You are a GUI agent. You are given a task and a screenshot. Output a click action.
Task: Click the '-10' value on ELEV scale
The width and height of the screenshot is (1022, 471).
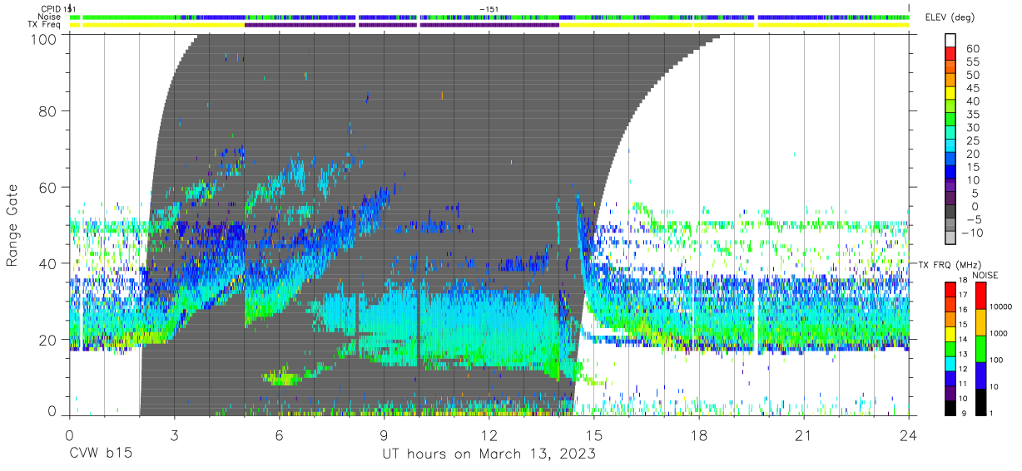pos(971,233)
